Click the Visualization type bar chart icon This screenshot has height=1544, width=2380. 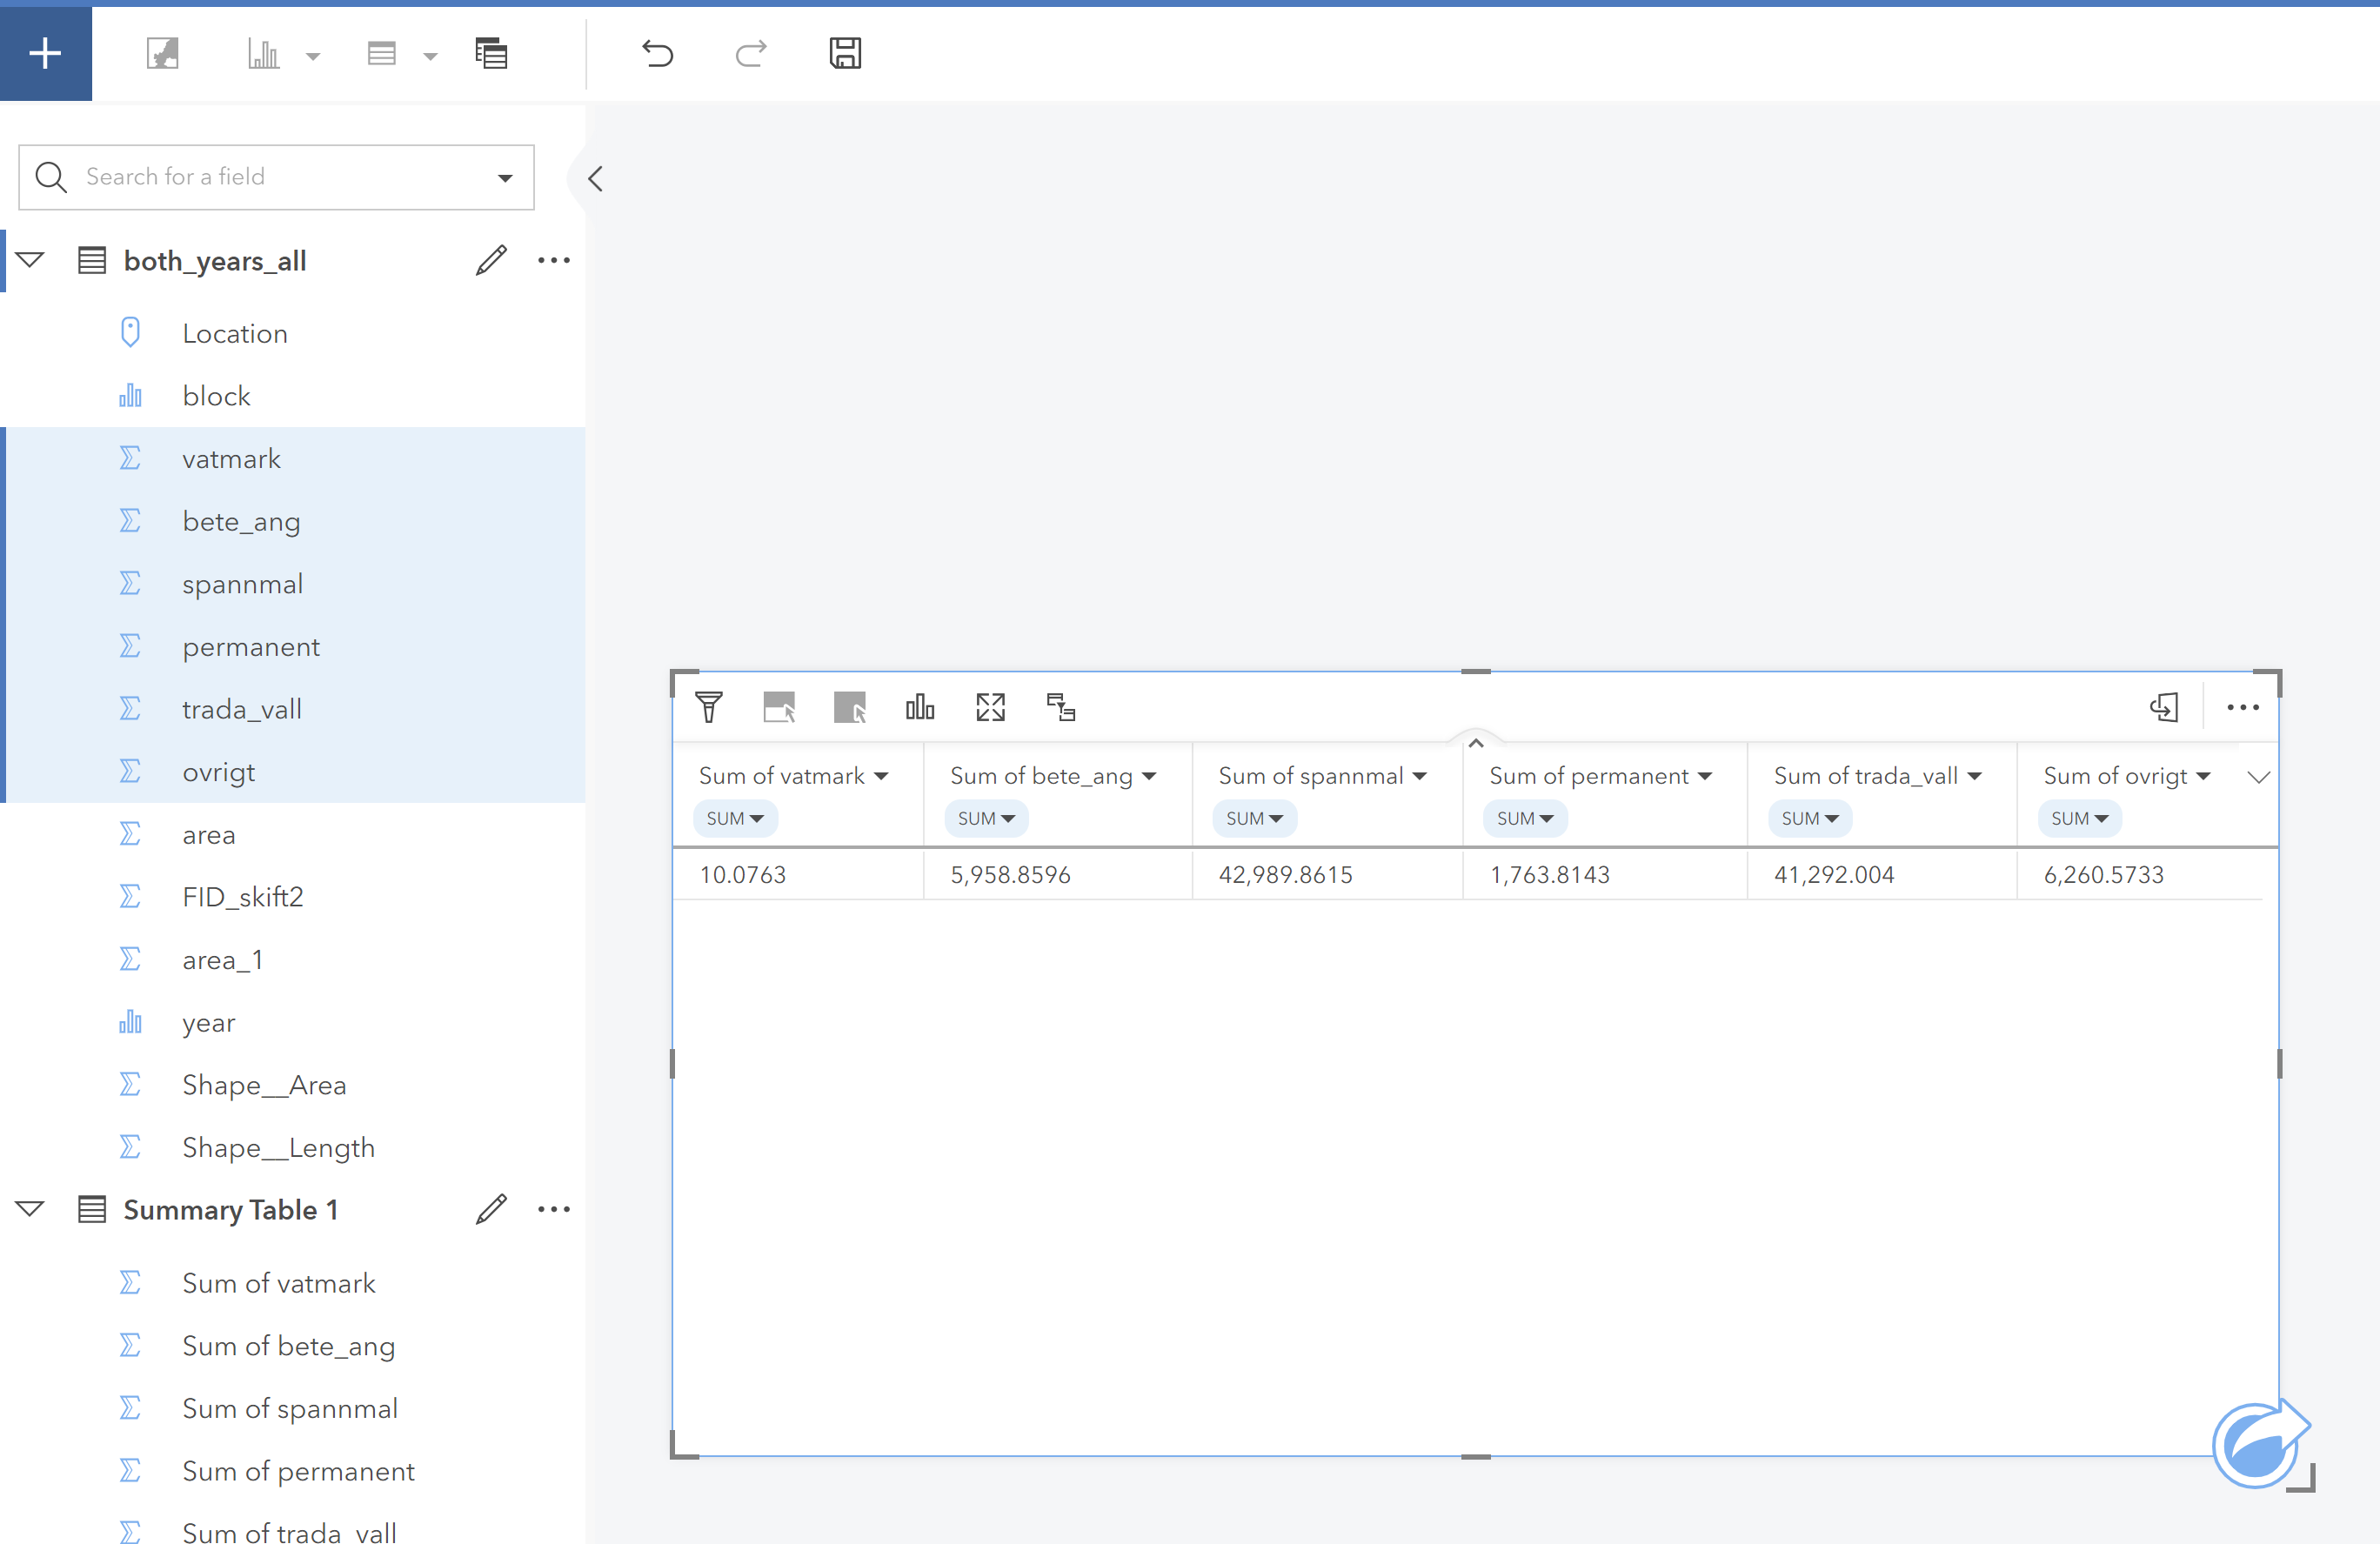pos(919,707)
